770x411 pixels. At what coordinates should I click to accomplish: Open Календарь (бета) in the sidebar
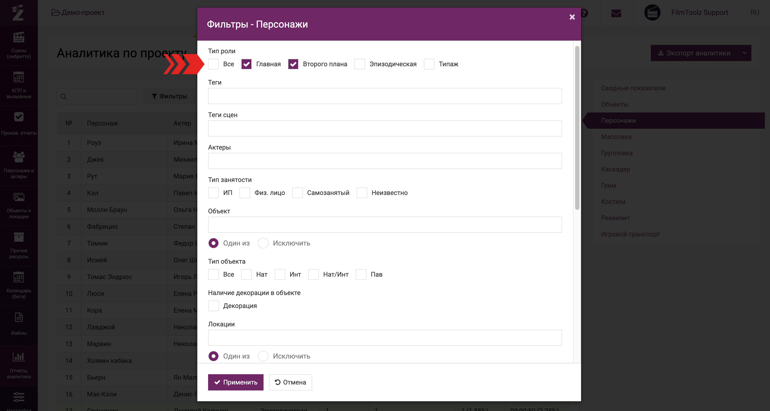19,286
